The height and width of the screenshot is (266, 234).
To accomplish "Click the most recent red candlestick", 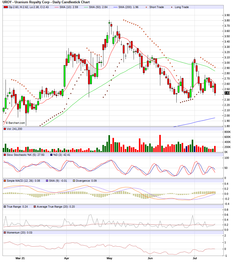I will tap(215, 88).
